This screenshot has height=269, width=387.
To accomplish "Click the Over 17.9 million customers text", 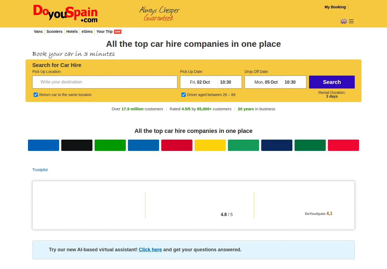I will click(137, 109).
